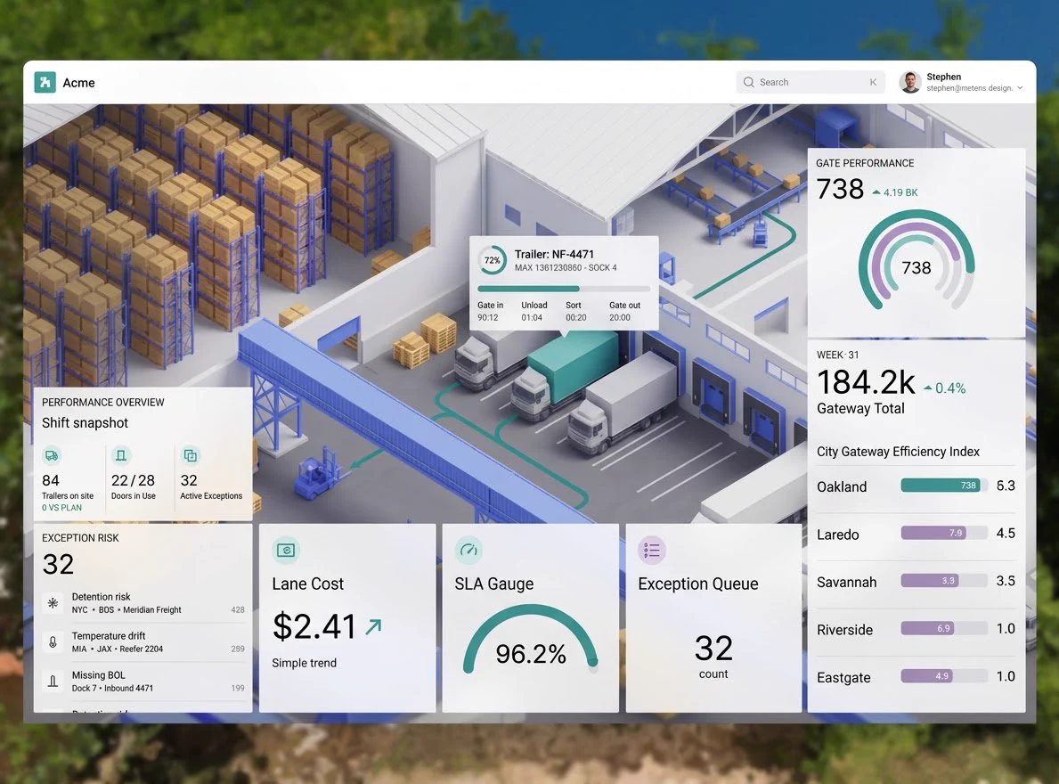Click the 22 / 28 Doors in Use value
The image size is (1059, 784).
pos(133,481)
